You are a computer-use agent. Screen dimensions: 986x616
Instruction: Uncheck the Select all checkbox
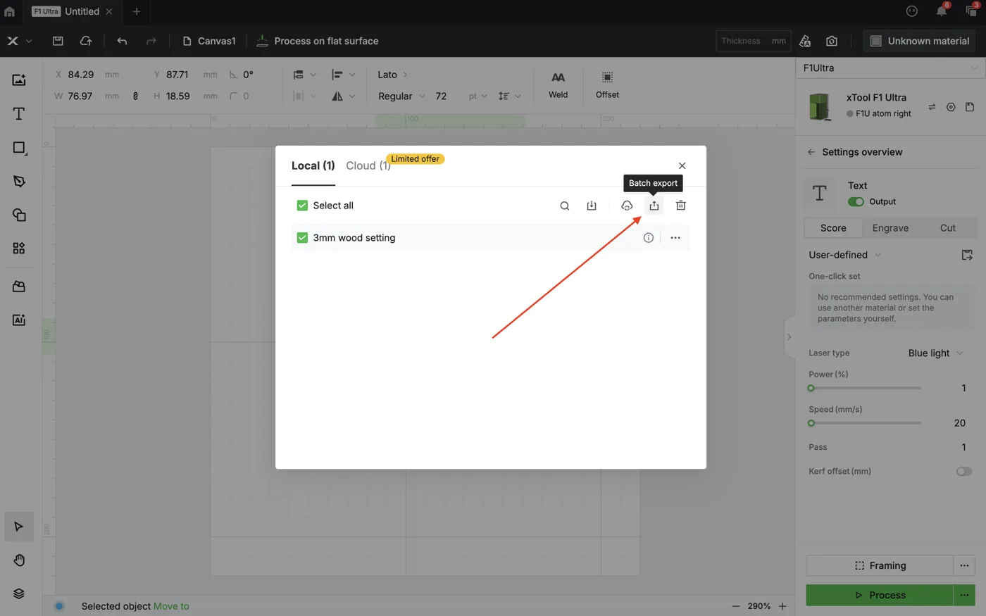tap(302, 206)
